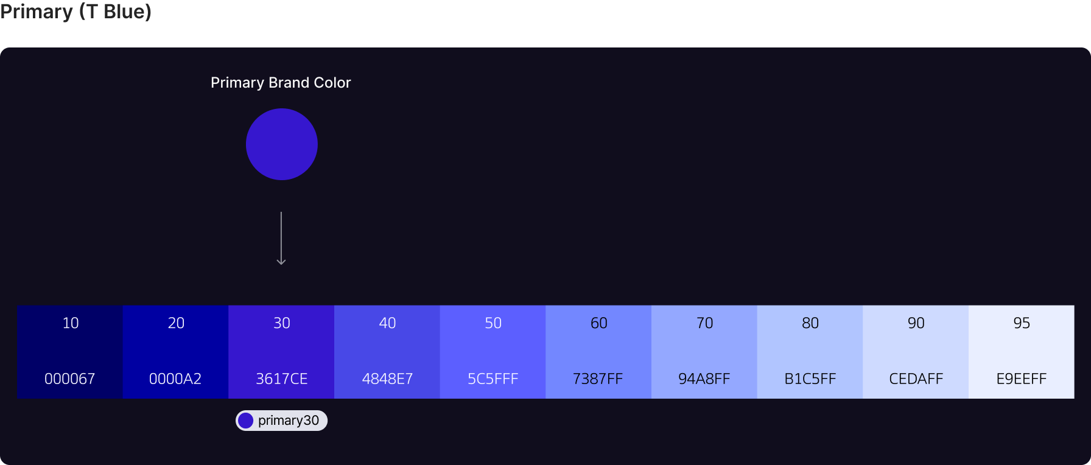This screenshot has width=1091, height=465.
Task: Click the number 50 swatch label
Action: coord(493,323)
